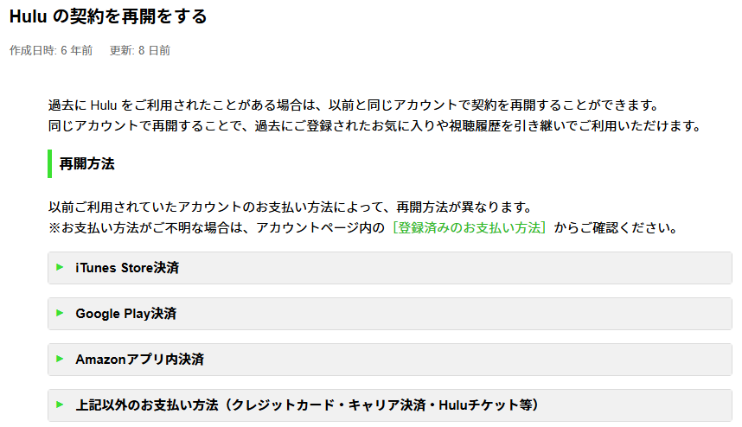Click the 更新 8 日前 timestamp
The height and width of the screenshot is (427, 742).
[x=140, y=51]
